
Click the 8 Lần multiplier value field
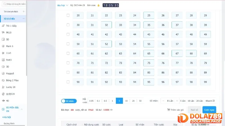(x=170, y=101)
